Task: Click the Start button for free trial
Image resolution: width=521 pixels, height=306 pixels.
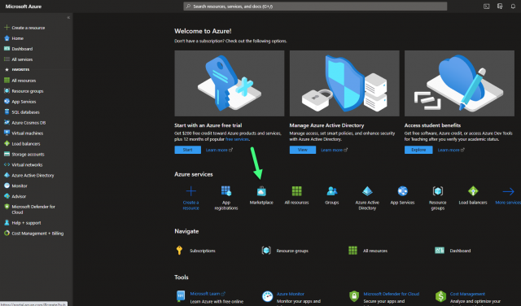Action: click(x=188, y=150)
